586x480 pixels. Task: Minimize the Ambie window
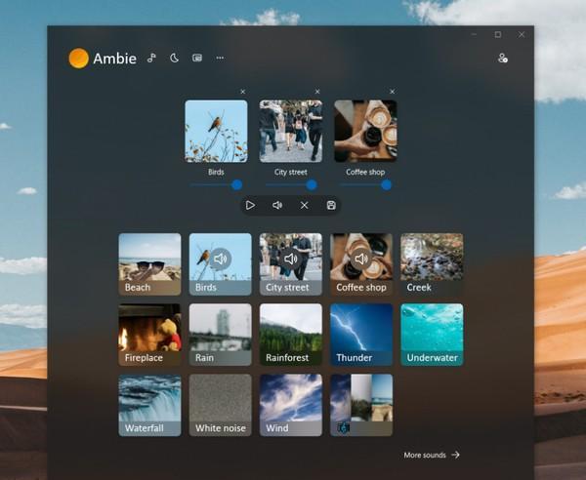474,34
